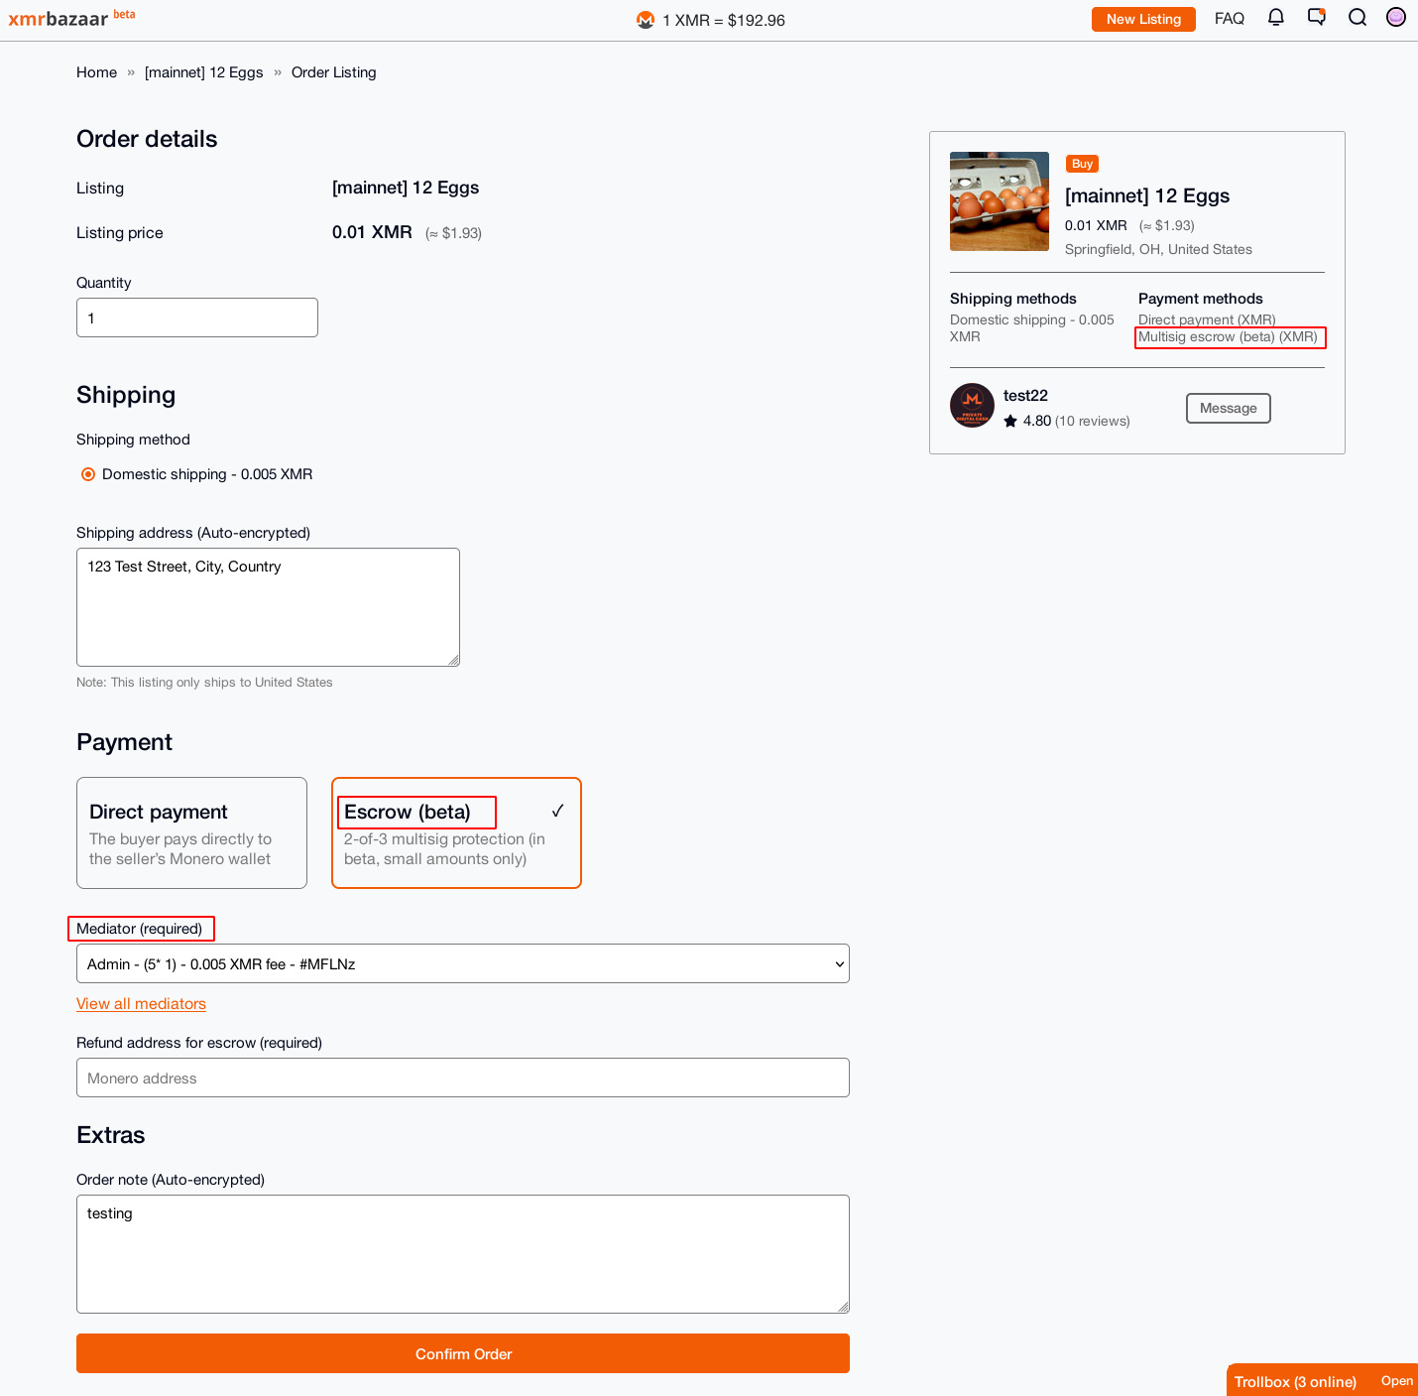
Task: Click the search magnifier icon
Action: point(1358,18)
